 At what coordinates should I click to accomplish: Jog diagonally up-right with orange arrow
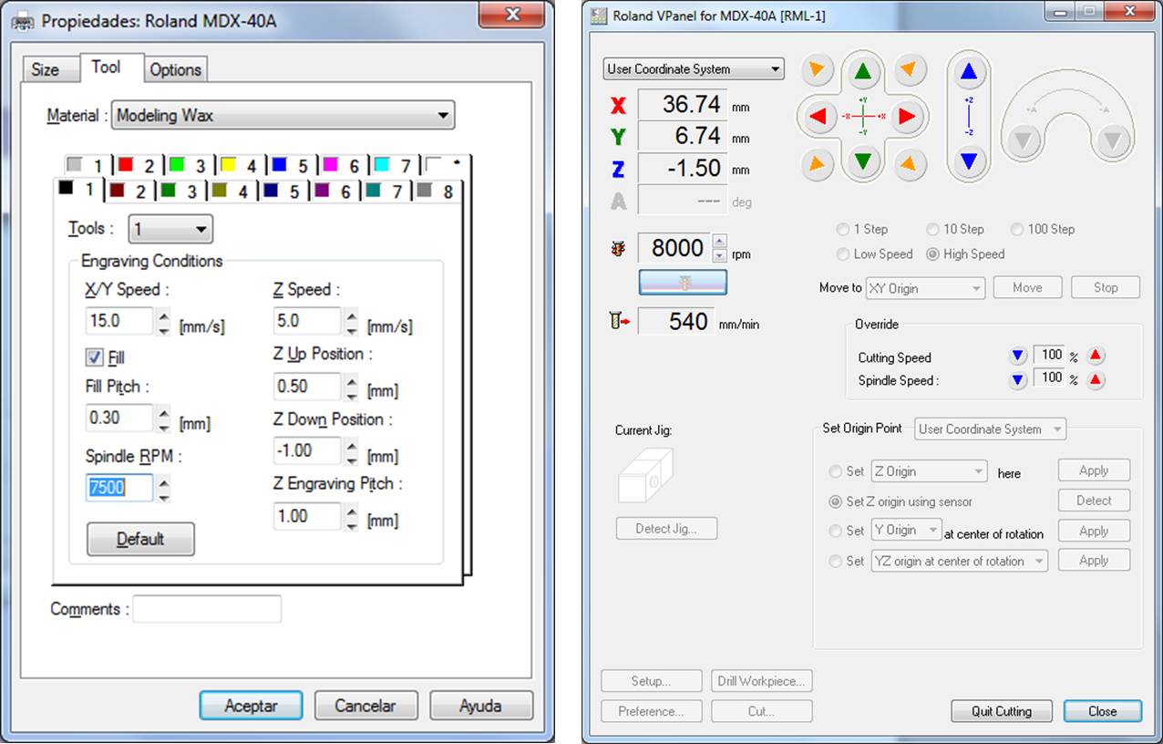[909, 69]
